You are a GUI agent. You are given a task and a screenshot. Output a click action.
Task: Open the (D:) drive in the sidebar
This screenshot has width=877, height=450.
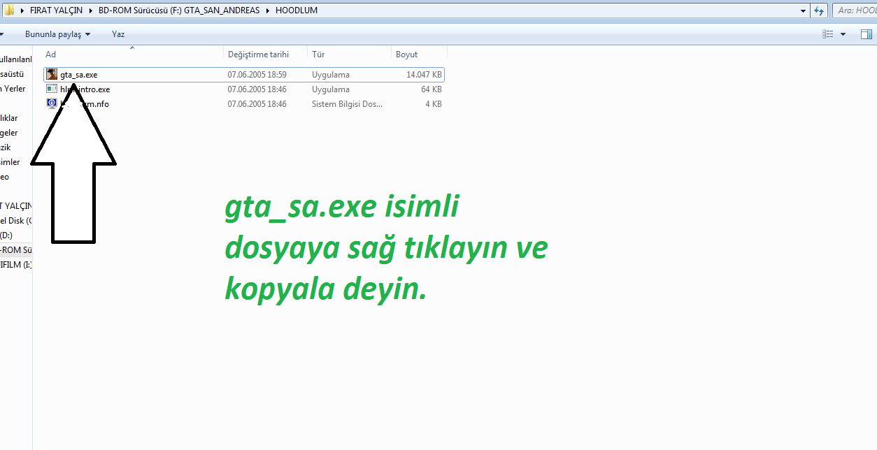tap(6, 235)
